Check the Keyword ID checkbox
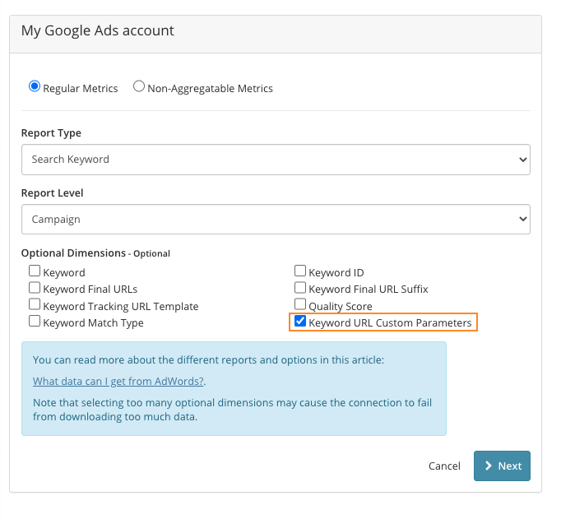Screen dimensions: 561x519 (x=300, y=271)
